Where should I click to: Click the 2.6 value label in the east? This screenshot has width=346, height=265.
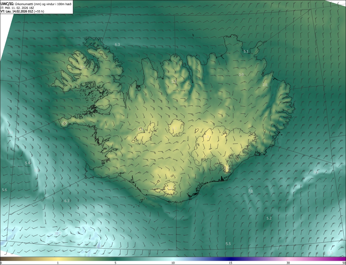pyautogui.click(x=265, y=85)
